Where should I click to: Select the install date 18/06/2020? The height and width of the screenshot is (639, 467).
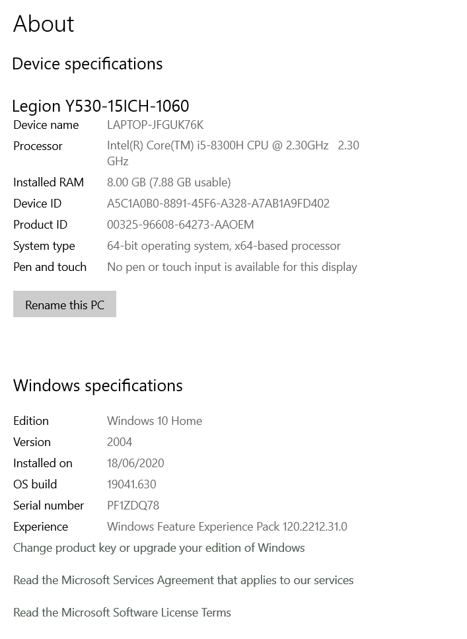pyautogui.click(x=135, y=463)
